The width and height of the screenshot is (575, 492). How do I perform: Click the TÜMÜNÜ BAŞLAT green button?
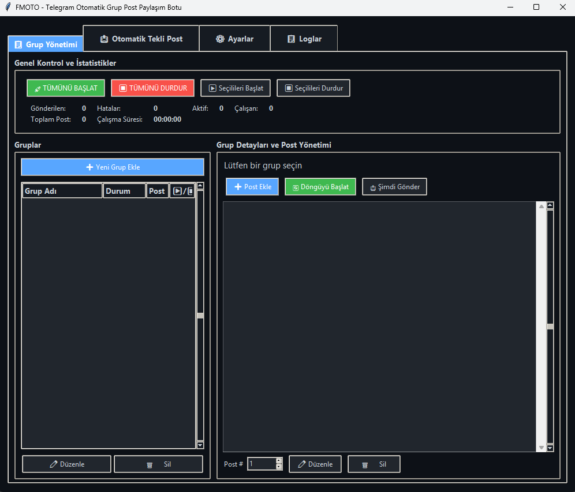tap(66, 88)
